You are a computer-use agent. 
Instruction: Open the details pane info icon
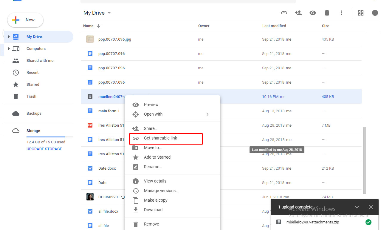[375, 13]
